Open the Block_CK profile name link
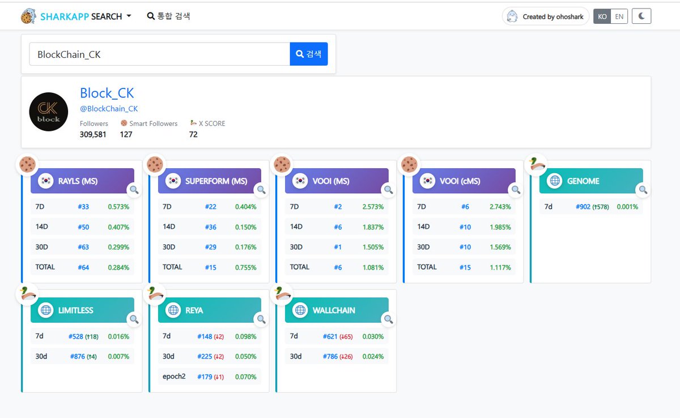680x418 pixels. pyautogui.click(x=107, y=93)
